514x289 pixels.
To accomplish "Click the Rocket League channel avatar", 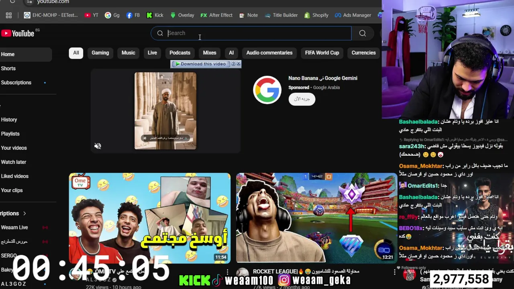I will click(242, 274).
